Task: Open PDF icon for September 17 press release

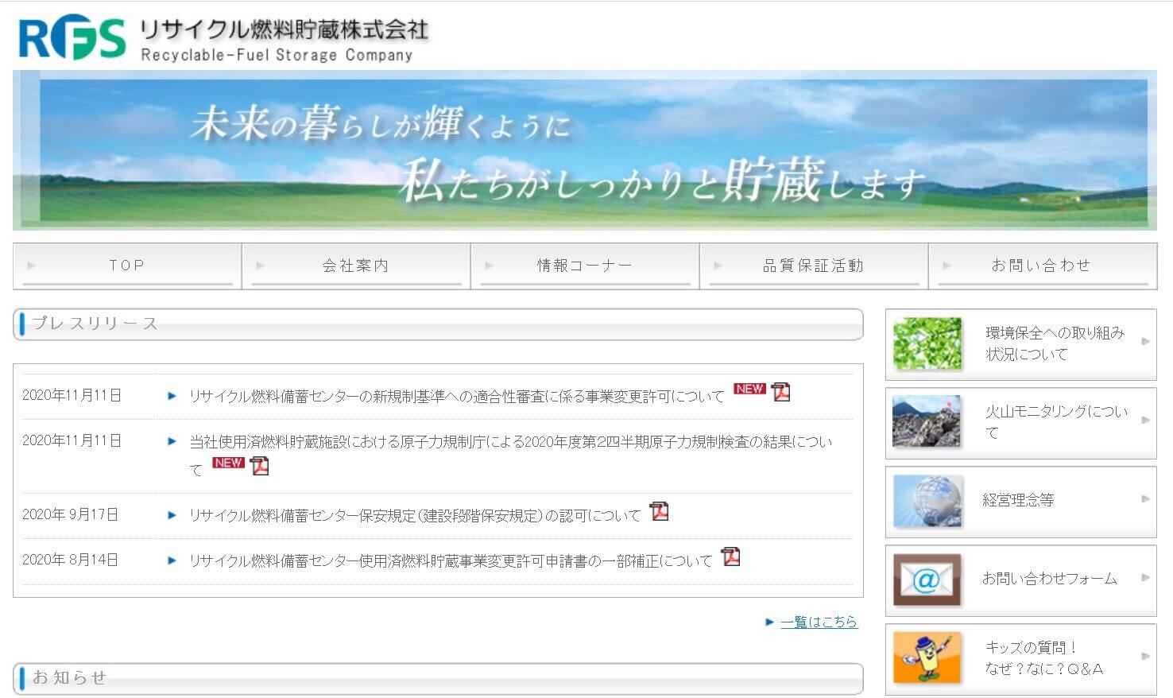Action: pyautogui.click(x=659, y=512)
